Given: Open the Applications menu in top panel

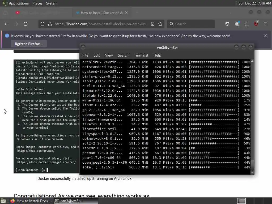Looking at the screenshot, I should click(19, 3).
